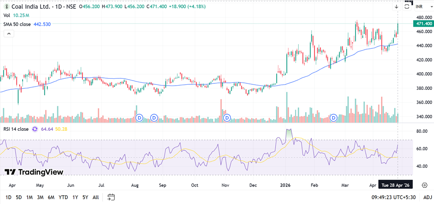Open the INR currency dropdown
434x204 pixels.
420,7
